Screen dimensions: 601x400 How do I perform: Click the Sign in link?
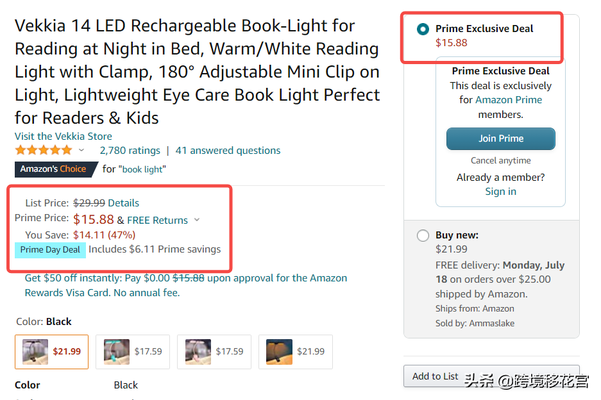click(x=500, y=192)
